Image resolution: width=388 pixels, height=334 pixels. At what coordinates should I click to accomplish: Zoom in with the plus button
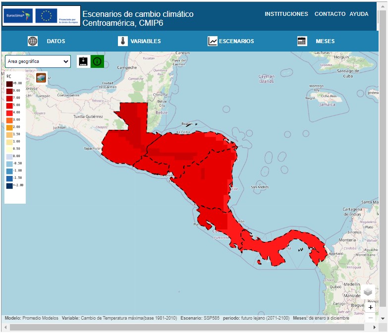tap(371, 307)
